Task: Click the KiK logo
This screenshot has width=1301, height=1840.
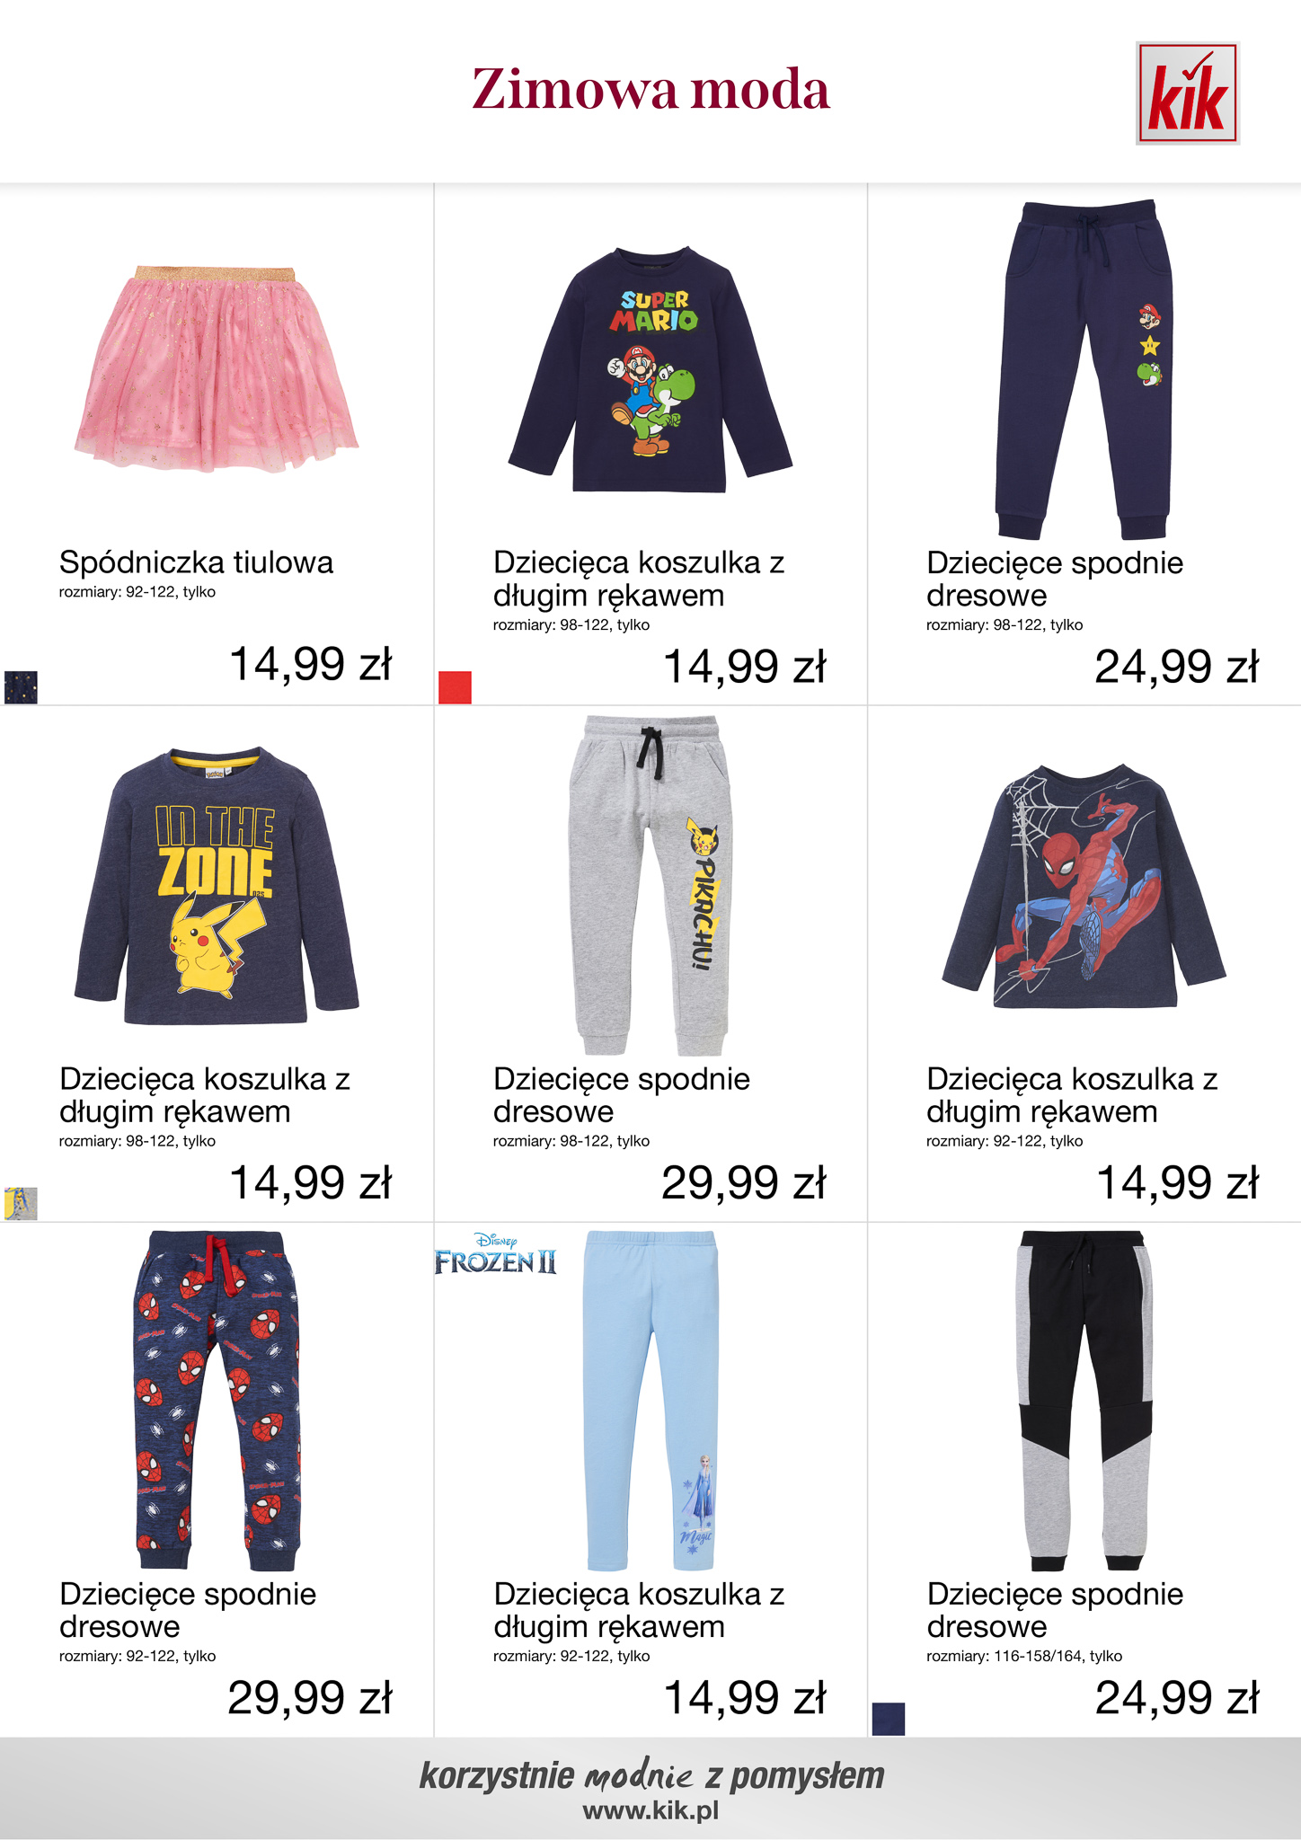Action: click(x=1187, y=93)
